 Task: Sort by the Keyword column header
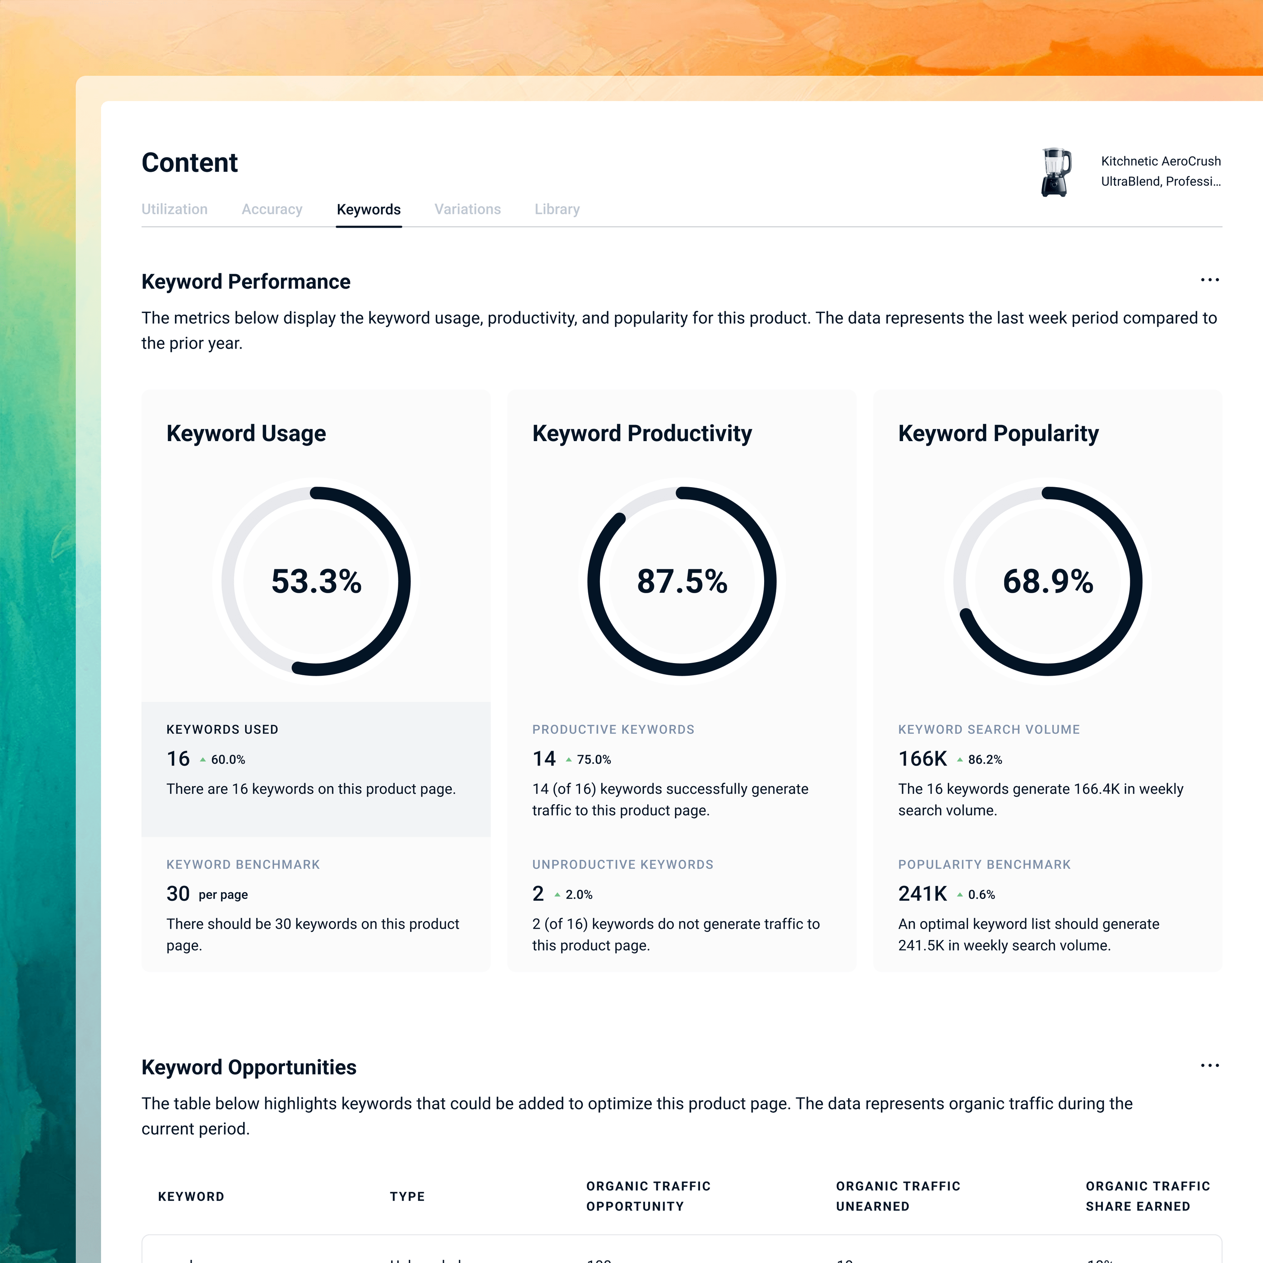pyautogui.click(x=191, y=1196)
